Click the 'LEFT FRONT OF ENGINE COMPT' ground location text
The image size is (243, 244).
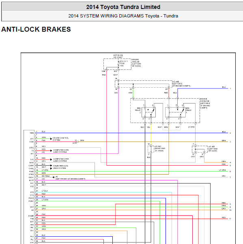(71, 179)
